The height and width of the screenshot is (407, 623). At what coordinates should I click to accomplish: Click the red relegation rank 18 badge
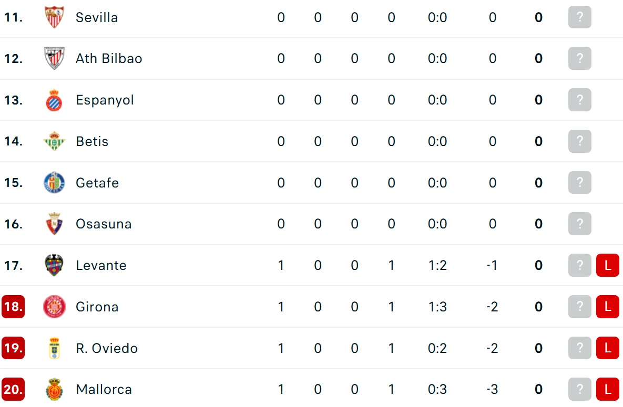[13, 307]
